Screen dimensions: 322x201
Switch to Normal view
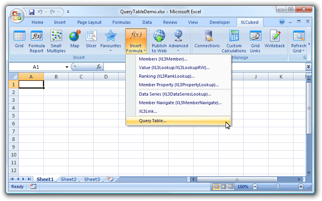tap(216, 187)
